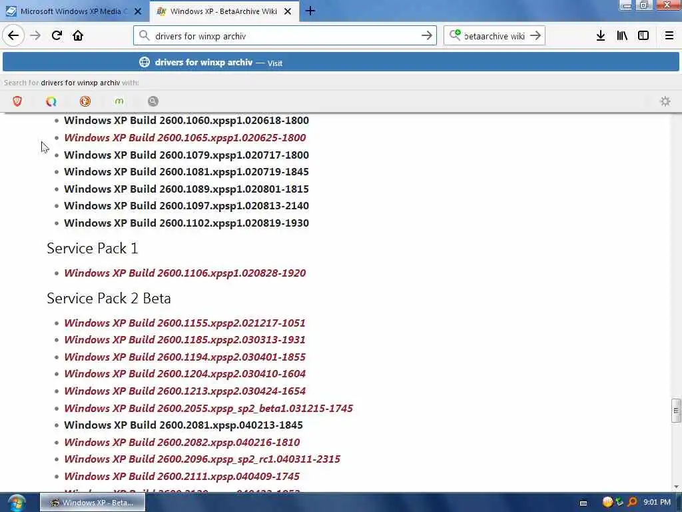Screen dimensions: 682x512
Task: Open Build 2600.1081.xpsp1.020719-1845 link
Action: pos(186,171)
